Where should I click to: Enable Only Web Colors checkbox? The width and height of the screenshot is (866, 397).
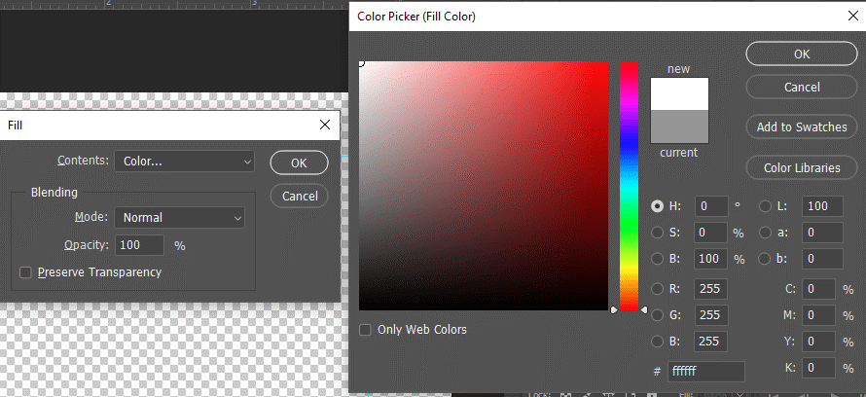366,330
